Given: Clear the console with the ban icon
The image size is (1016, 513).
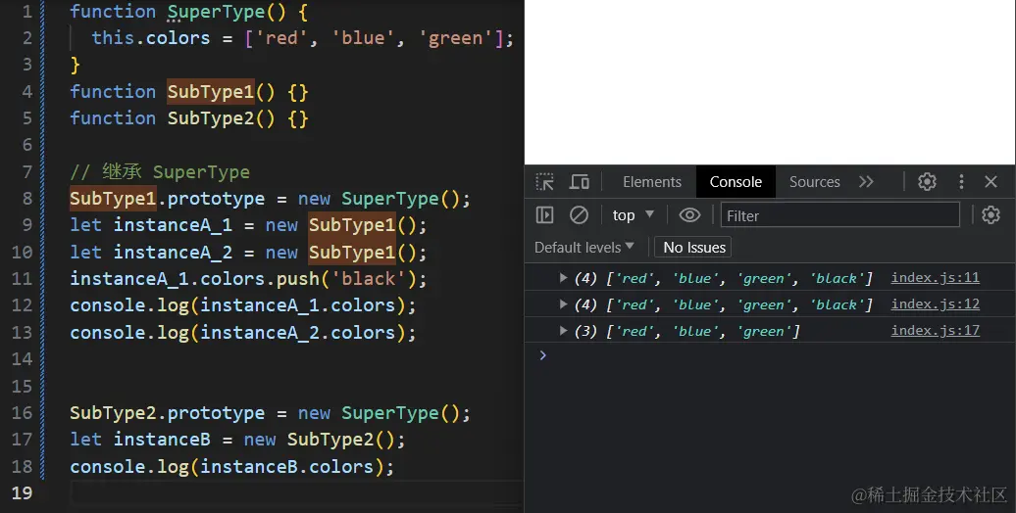Looking at the screenshot, I should pos(579,214).
